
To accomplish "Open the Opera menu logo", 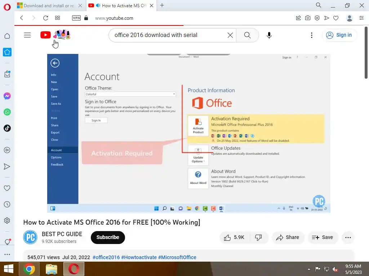I will [7, 7].
